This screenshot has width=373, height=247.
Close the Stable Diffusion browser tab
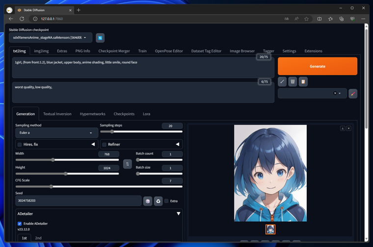point(70,10)
